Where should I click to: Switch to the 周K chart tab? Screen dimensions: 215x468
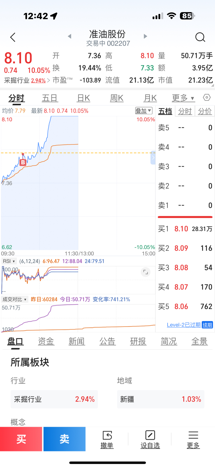point(117,98)
